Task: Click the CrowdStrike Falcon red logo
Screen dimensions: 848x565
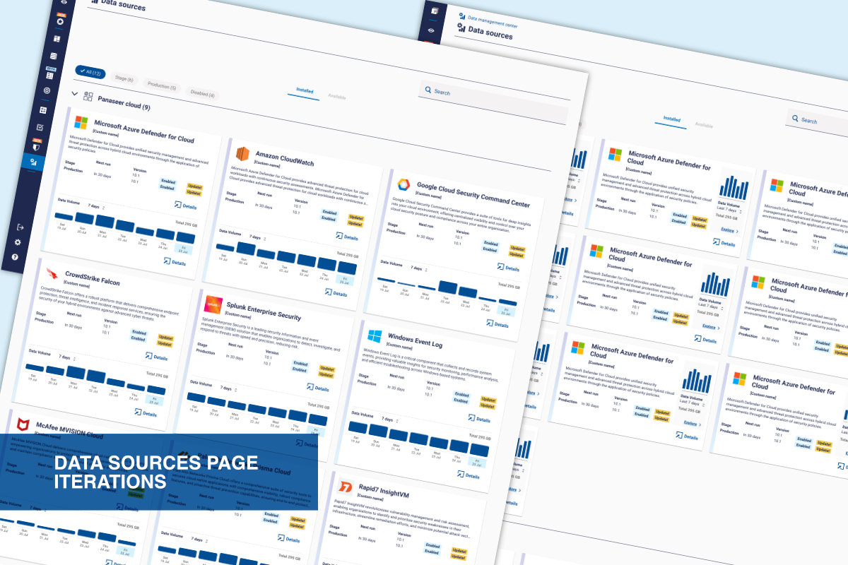Action: pos(54,272)
